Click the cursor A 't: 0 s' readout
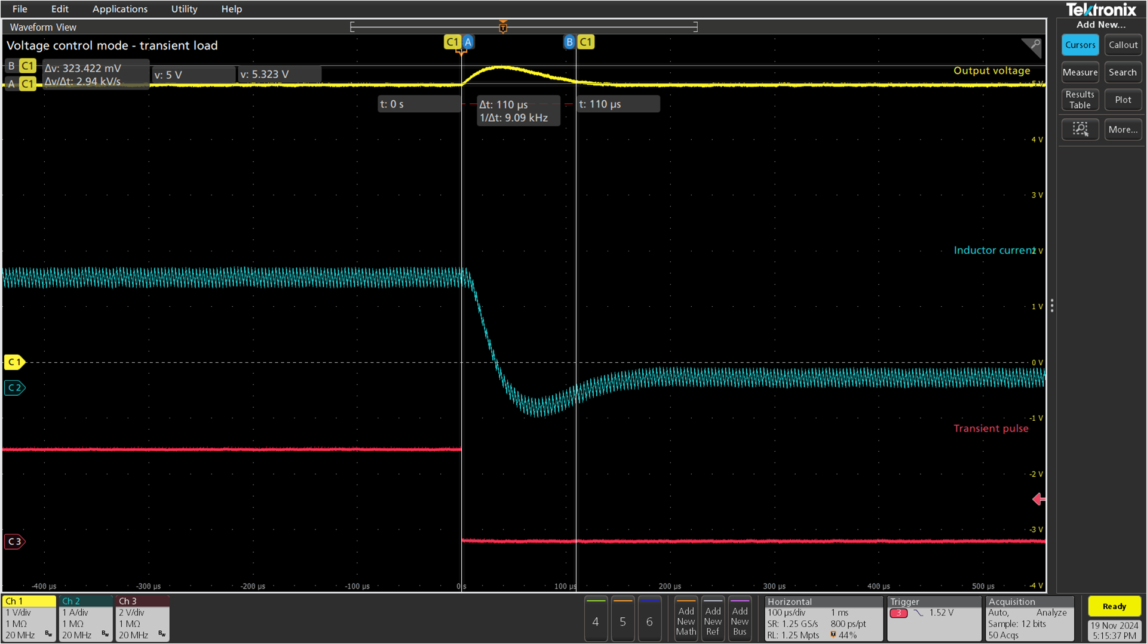 click(x=419, y=104)
